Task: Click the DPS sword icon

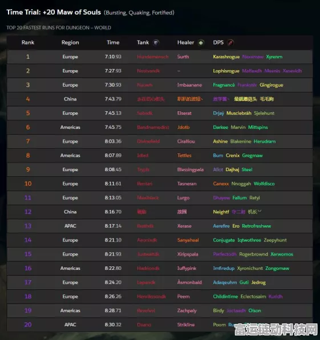Action: tap(230, 43)
